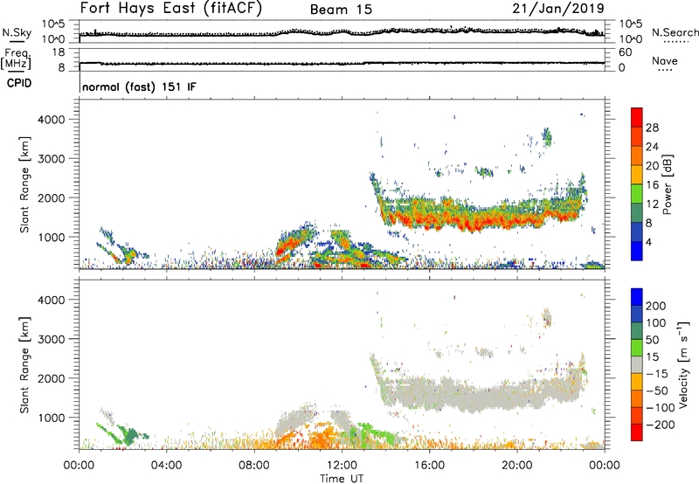Click the '04:00' time tick label
This screenshot has width=699, height=484.
click(x=166, y=466)
